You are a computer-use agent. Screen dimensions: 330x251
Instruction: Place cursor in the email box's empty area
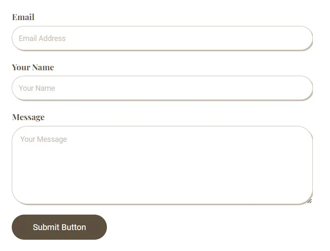(190, 38)
